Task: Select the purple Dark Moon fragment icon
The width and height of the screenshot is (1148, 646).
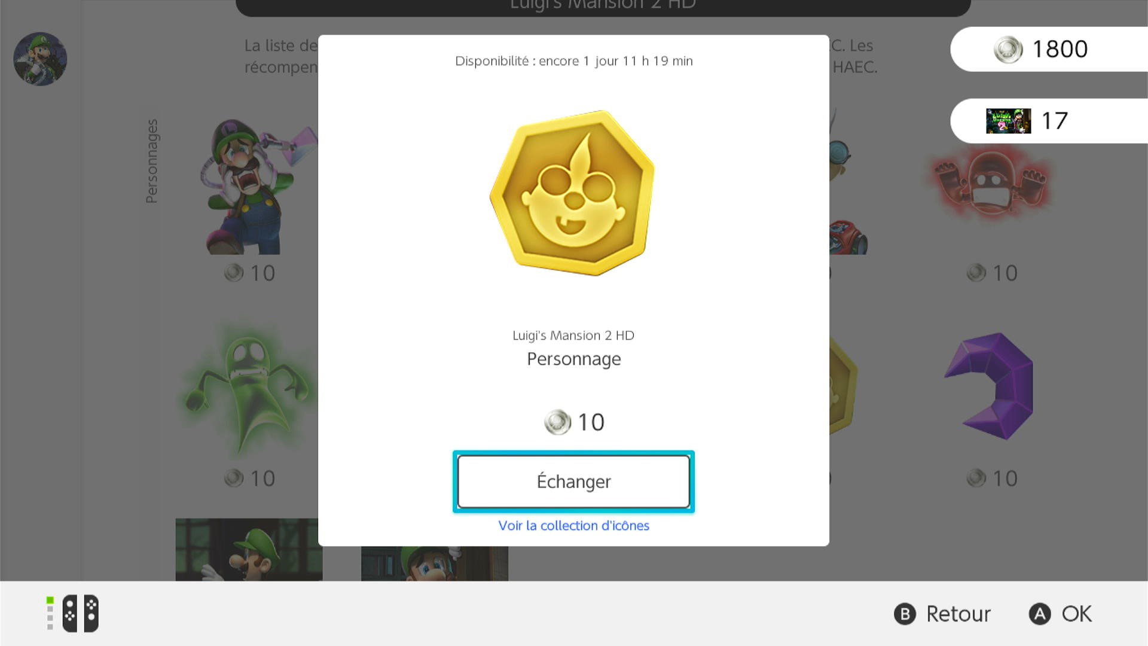Action: tap(991, 386)
